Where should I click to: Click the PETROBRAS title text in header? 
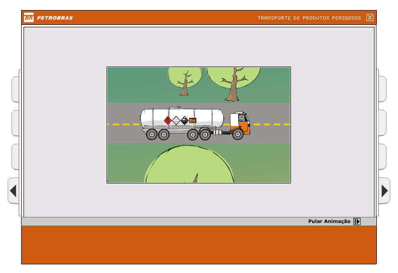pos(55,18)
